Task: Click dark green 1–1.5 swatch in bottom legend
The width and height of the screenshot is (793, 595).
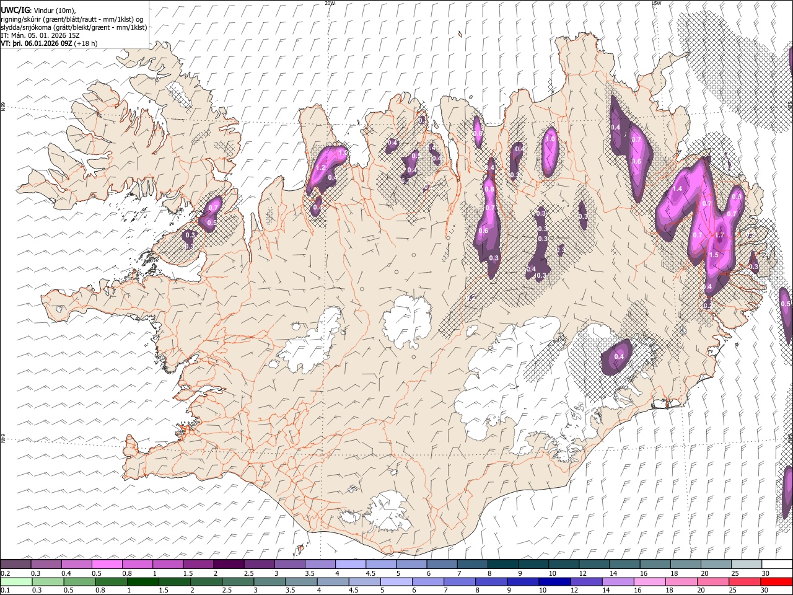Action: [x=143, y=581]
